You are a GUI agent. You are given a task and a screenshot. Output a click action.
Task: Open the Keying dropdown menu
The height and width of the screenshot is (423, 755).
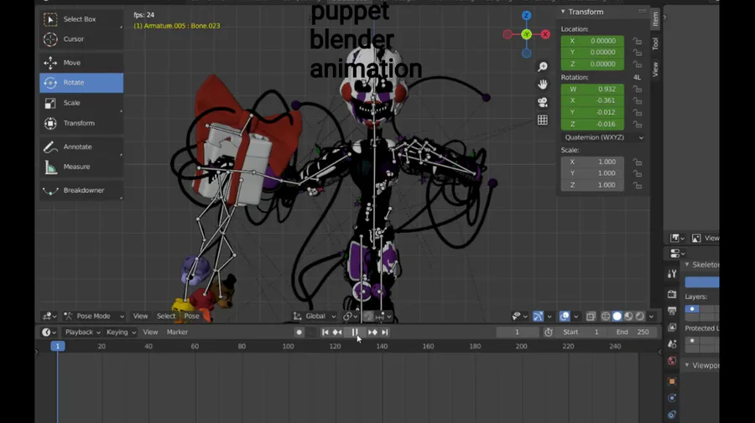point(121,333)
